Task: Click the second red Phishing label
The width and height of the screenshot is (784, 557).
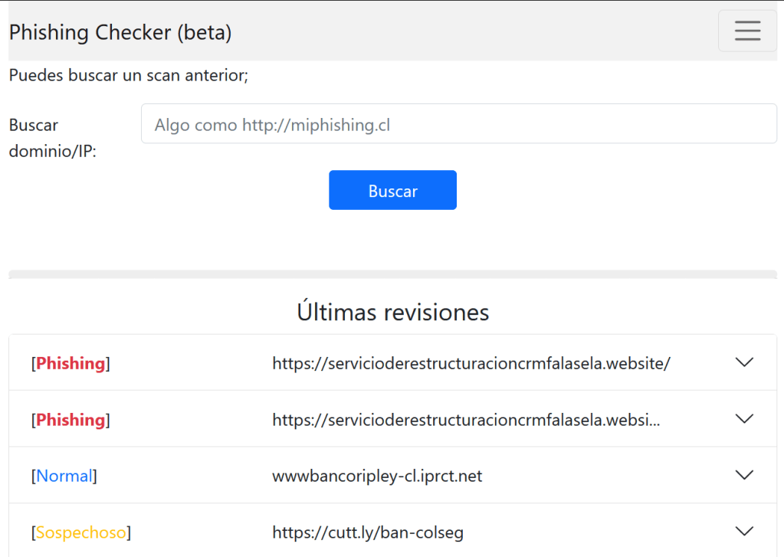Action: pyautogui.click(x=71, y=420)
